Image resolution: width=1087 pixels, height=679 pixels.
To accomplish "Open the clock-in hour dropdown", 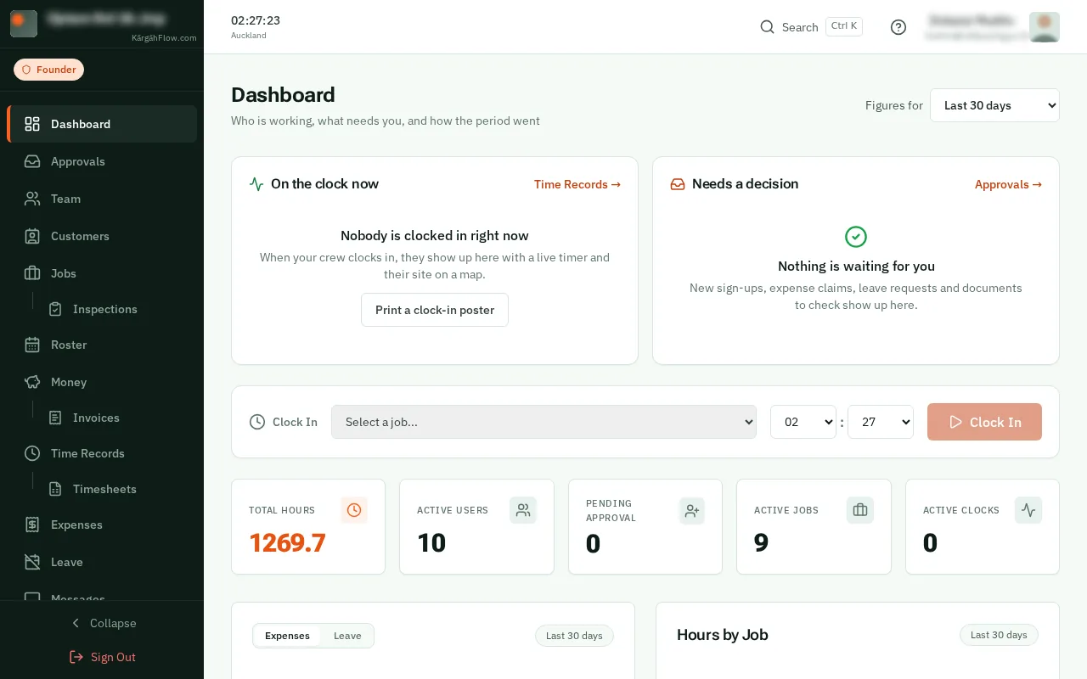I will 803,422.
